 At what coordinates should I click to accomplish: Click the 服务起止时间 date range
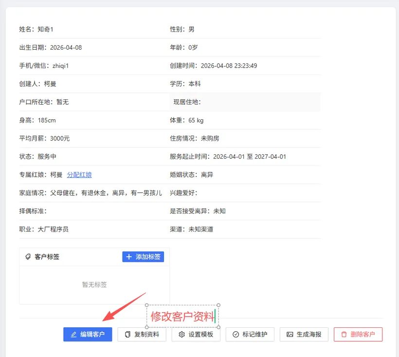[250, 157]
